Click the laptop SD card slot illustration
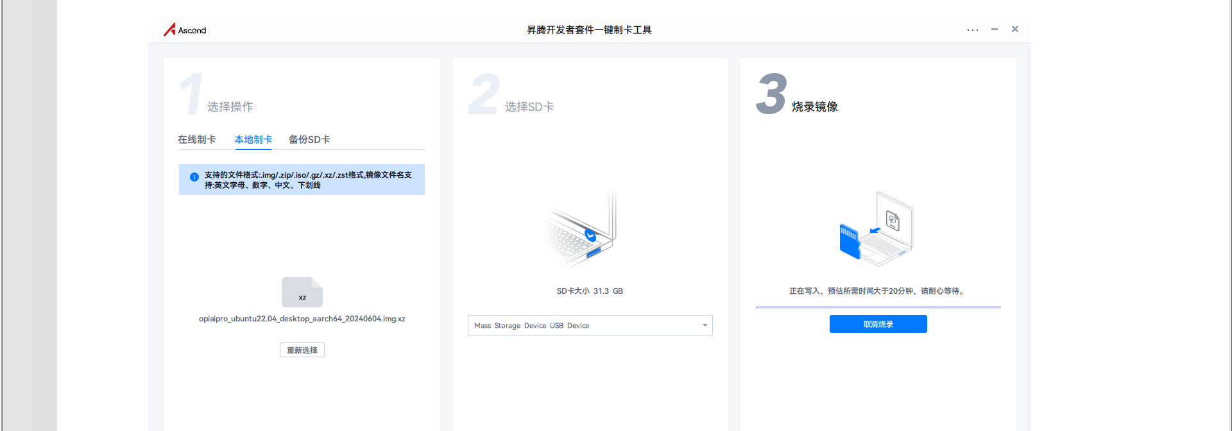The image size is (1232, 431). [581, 230]
